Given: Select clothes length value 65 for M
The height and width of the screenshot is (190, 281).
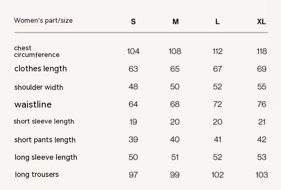Looking at the screenshot, I should coord(175,69).
